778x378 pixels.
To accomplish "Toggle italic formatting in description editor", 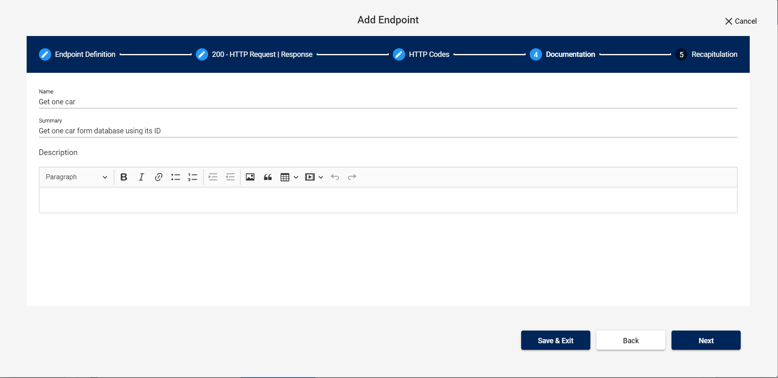I will [x=141, y=177].
